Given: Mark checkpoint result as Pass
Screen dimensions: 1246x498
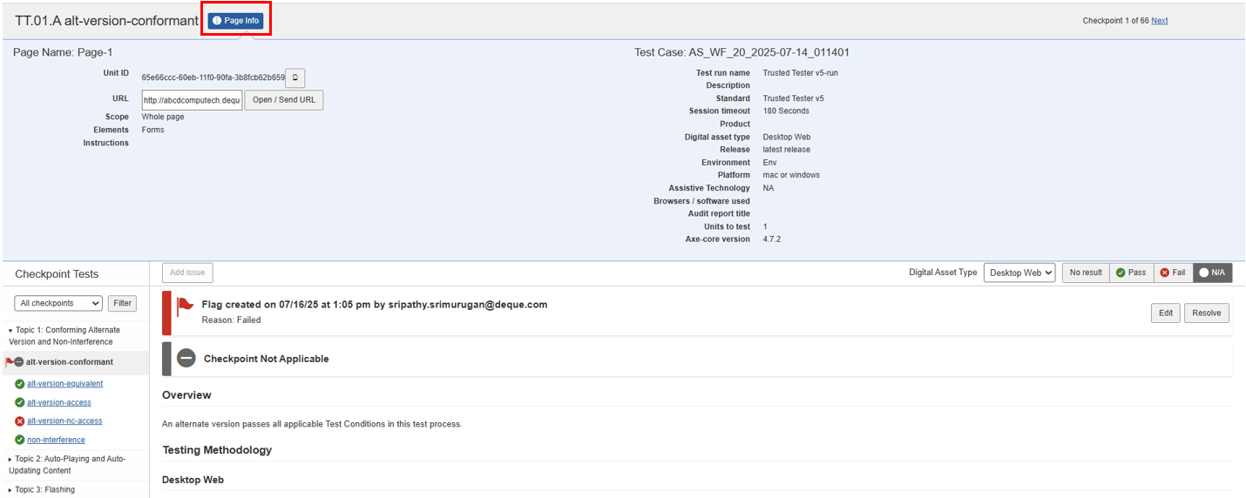Looking at the screenshot, I should (x=1130, y=273).
